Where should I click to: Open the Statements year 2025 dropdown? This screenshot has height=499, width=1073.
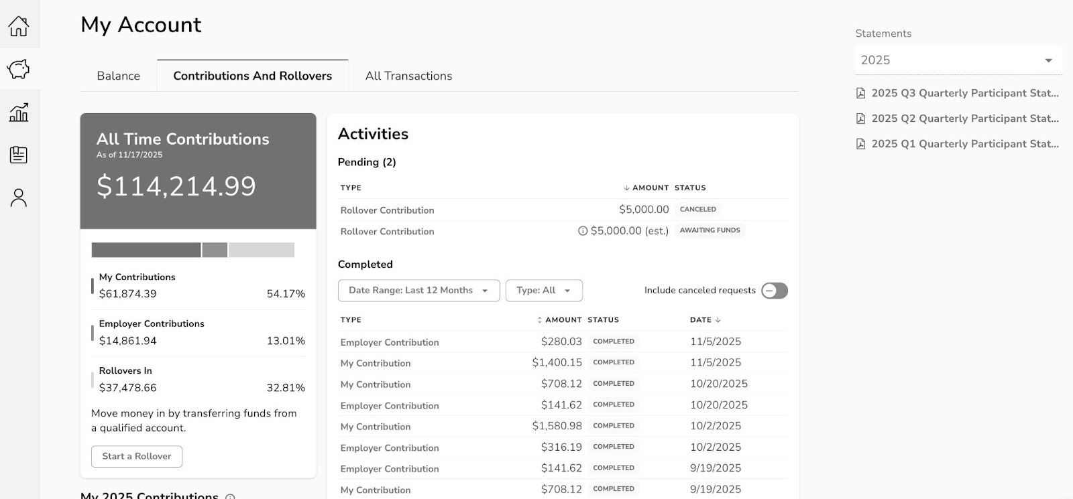958,60
